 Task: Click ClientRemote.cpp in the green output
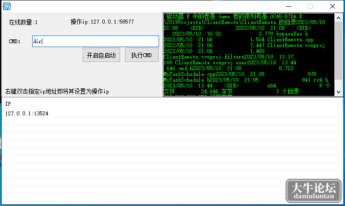[x=290, y=39]
